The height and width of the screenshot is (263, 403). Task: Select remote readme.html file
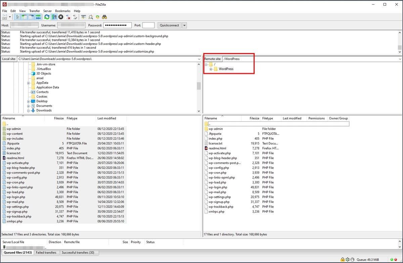(x=277, y=148)
